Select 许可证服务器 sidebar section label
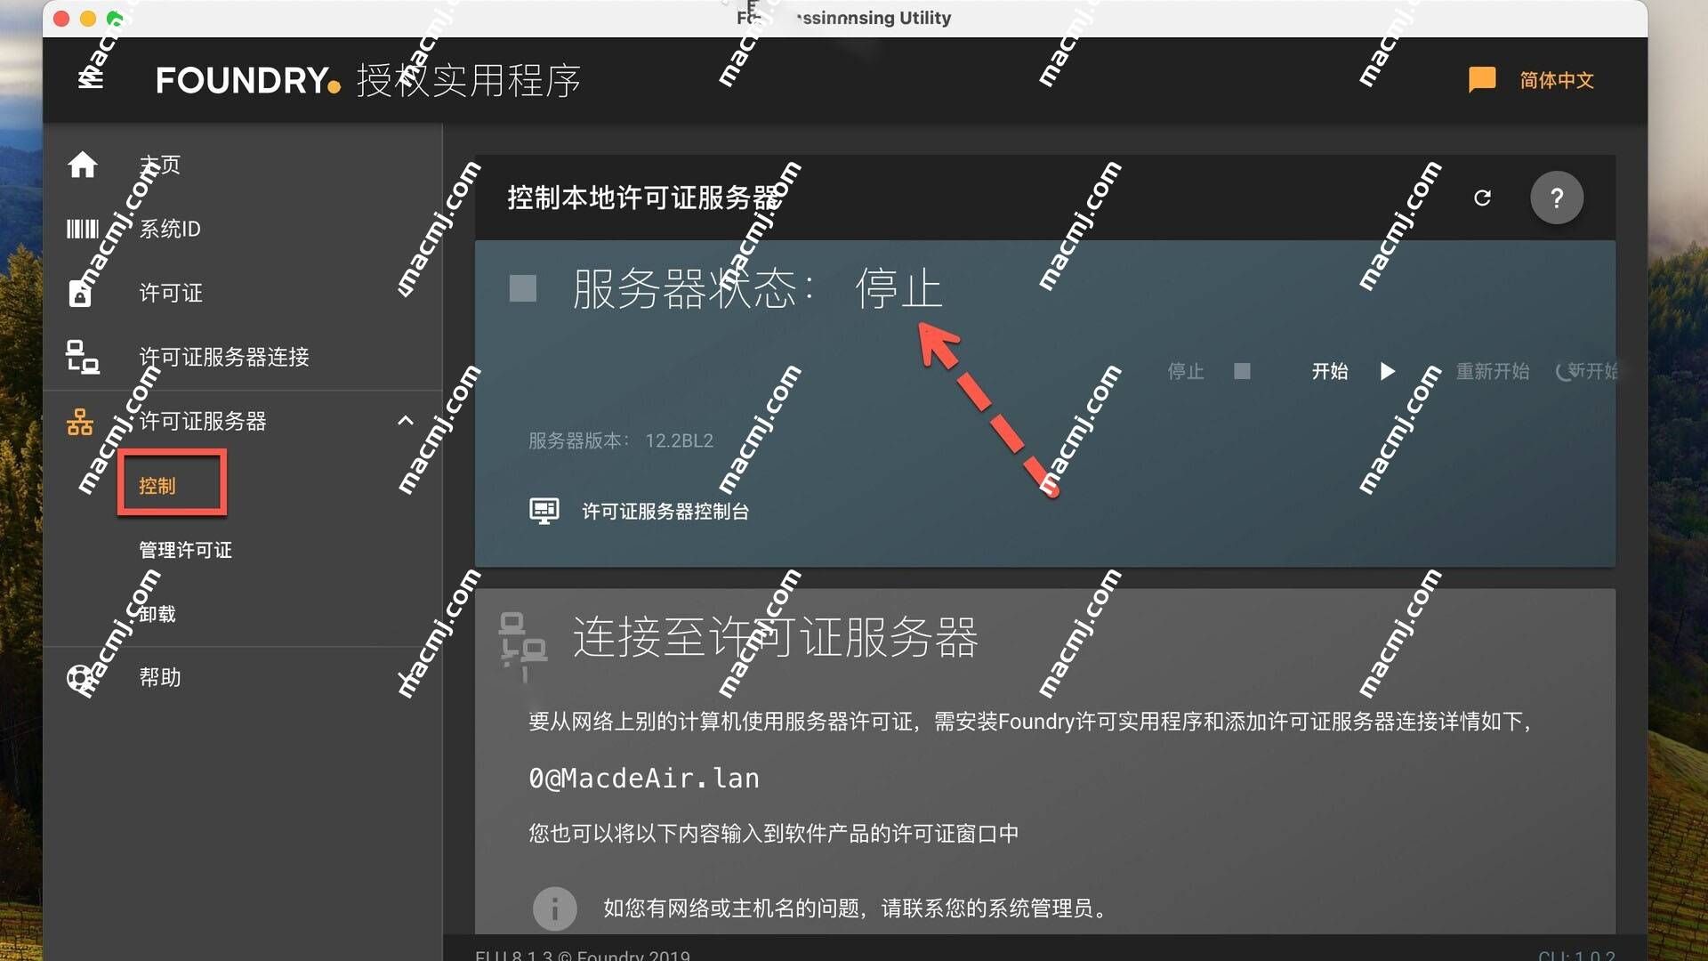The height and width of the screenshot is (961, 1708). coord(203,421)
